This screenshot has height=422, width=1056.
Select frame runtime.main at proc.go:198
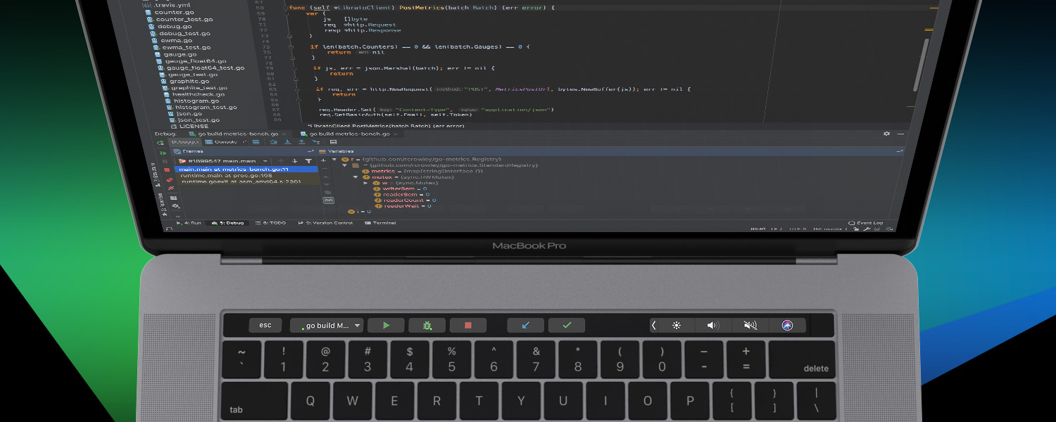248,176
